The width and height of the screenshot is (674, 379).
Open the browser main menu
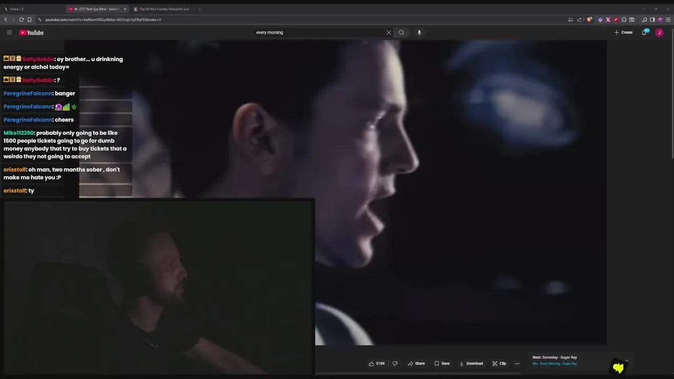668,19
